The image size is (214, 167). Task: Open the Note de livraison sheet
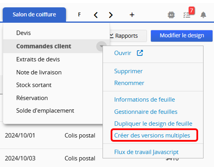pyautogui.click(x=39, y=72)
